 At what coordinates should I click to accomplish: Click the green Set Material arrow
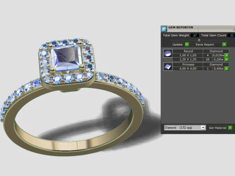coord(230,128)
